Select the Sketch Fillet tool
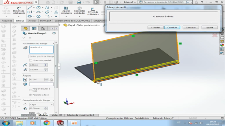This screenshot has height=126, width=225. pyautogui.click(x=47, y=16)
